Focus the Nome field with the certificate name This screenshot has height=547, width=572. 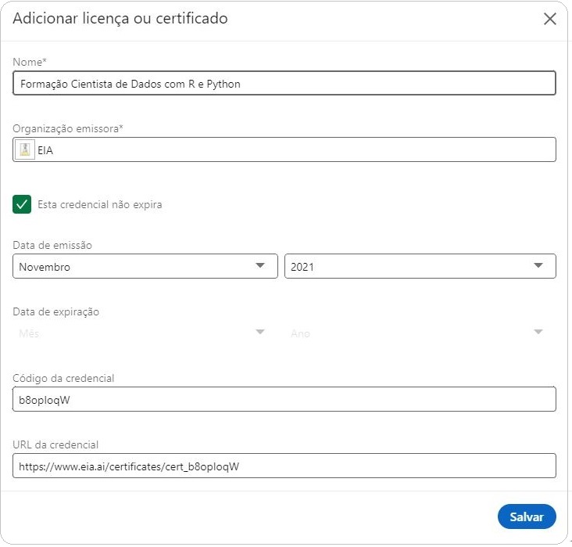pyautogui.click(x=284, y=84)
